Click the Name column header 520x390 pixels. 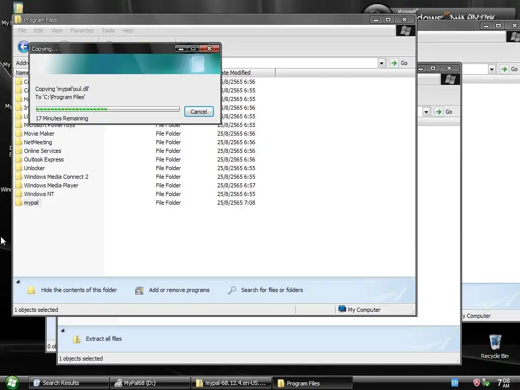[x=22, y=73]
